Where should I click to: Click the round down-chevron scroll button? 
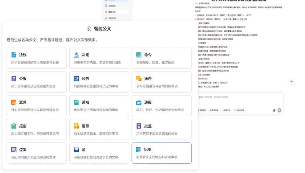[291, 81]
